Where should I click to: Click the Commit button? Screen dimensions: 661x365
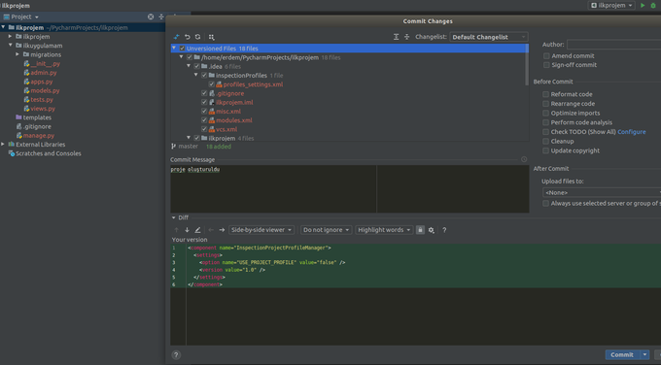(622, 355)
